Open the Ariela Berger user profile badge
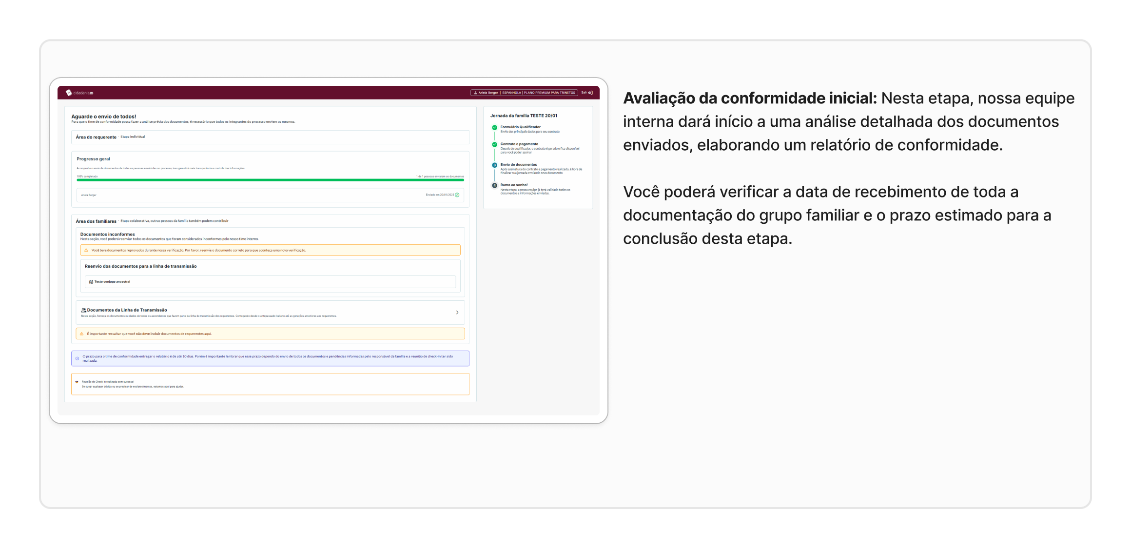The image size is (1131, 548). [524, 93]
